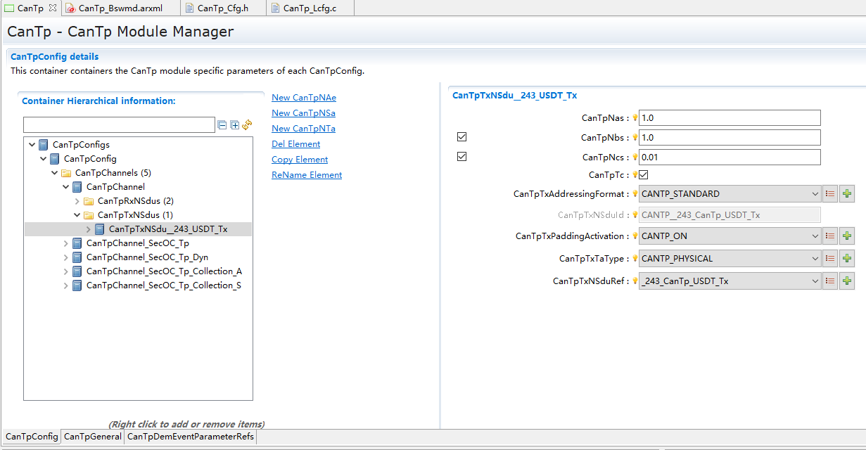Screen dimensions: 866x450
Task: Open the CanTp_Cfg.h editor tab
Action: point(222,8)
